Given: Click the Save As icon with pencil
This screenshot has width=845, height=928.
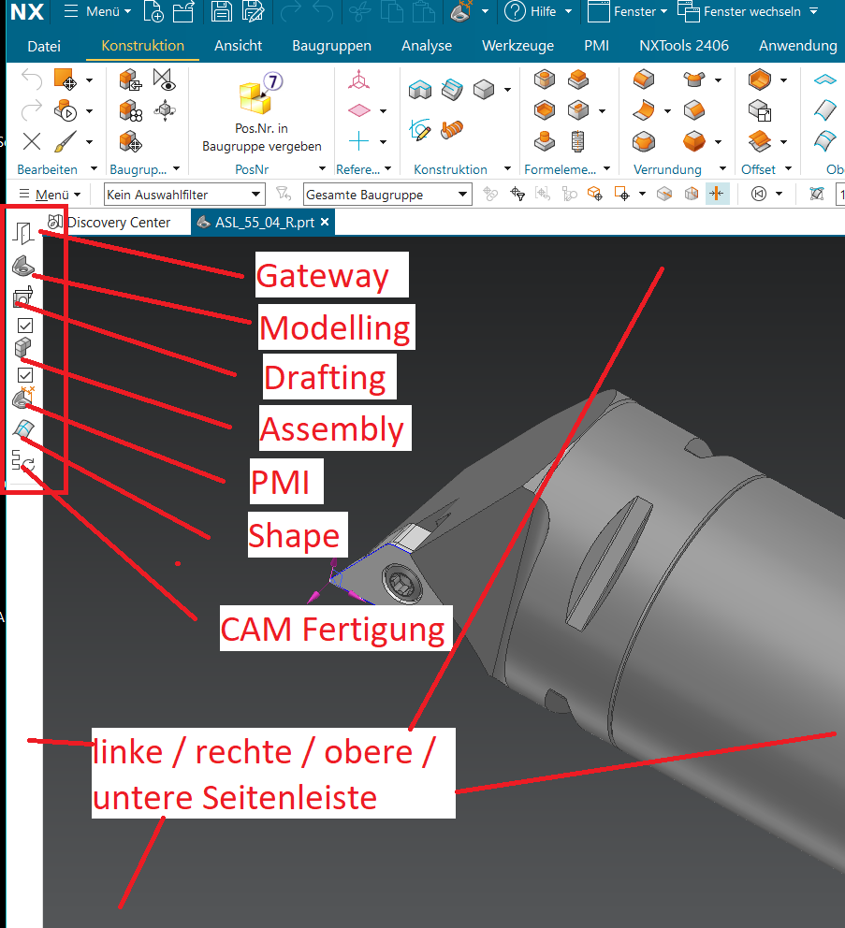Looking at the screenshot, I should tap(253, 11).
